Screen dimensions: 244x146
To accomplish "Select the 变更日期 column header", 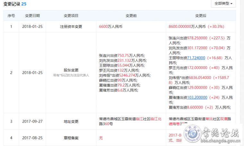I will [32, 15].
